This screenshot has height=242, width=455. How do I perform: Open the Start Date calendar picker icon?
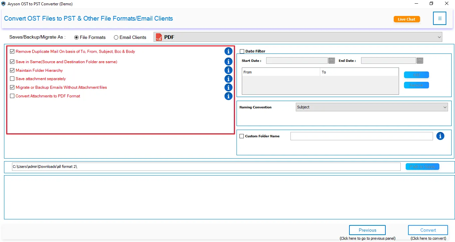[331, 60]
